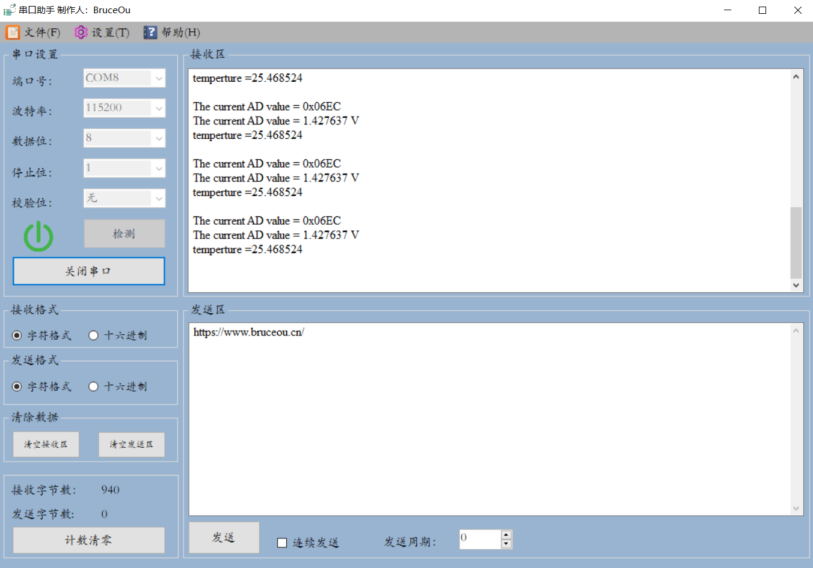
Task: Click the send period input field
Action: [480, 539]
